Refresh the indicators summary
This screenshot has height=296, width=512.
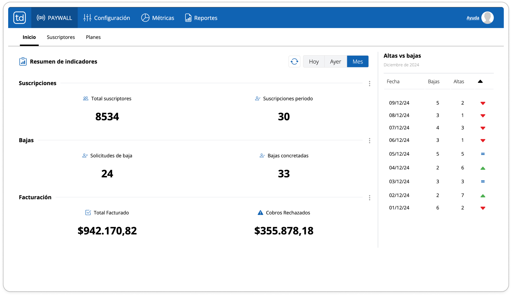coord(294,61)
